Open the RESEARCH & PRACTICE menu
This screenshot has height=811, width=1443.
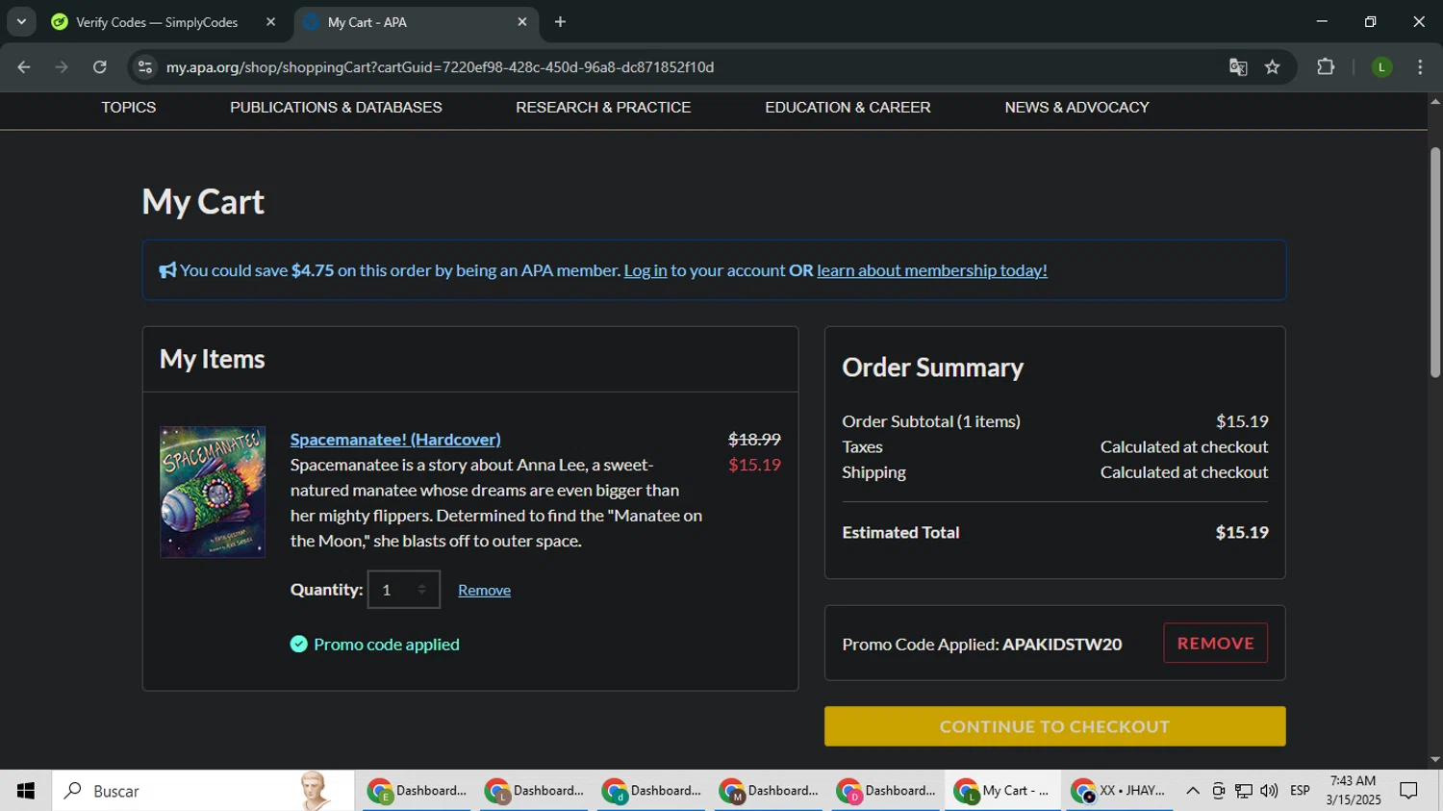(603, 108)
